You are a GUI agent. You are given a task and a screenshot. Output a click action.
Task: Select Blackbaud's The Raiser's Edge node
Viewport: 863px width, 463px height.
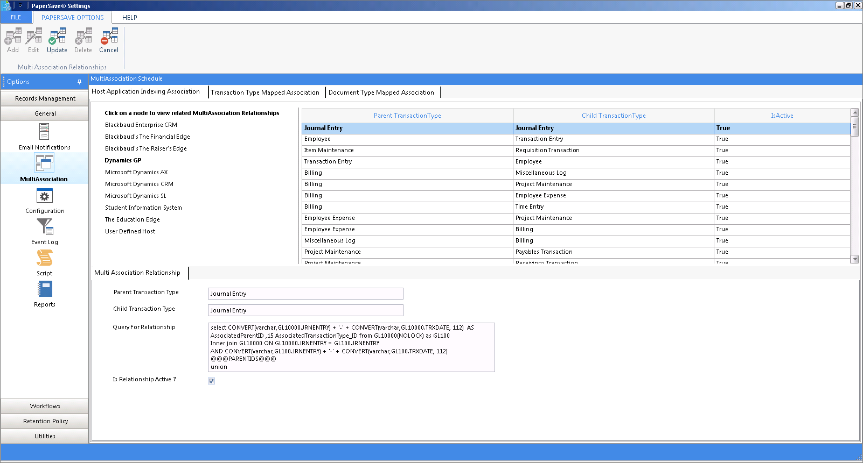(x=146, y=148)
